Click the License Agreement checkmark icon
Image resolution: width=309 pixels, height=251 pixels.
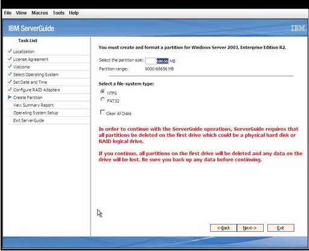[10, 58]
